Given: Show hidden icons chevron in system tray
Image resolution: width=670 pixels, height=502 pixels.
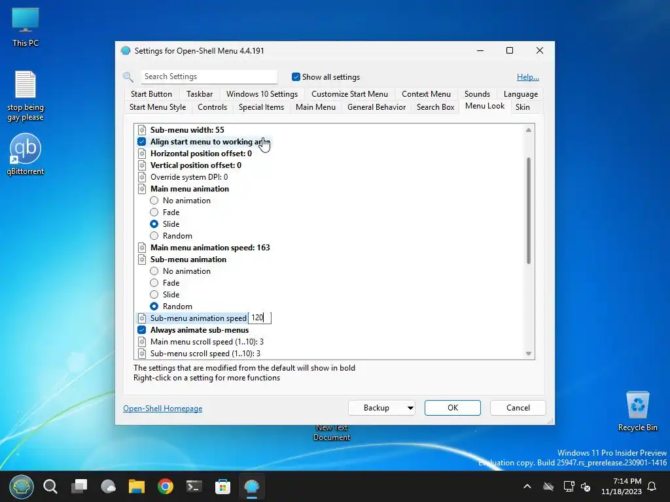Looking at the screenshot, I should click(x=527, y=486).
